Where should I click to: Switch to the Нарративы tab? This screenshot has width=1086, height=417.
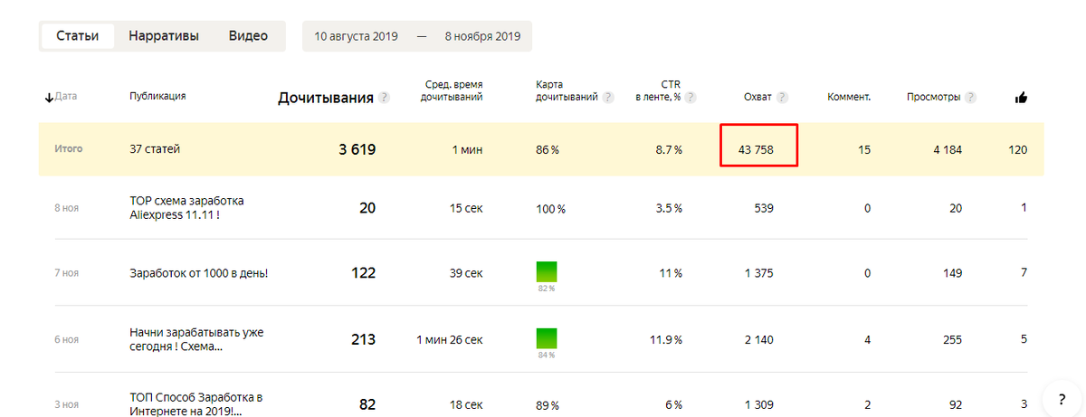(x=164, y=36)
